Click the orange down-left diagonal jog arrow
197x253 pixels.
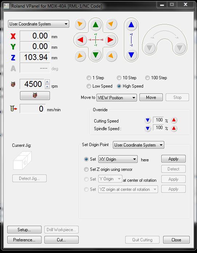click(80, 56)
